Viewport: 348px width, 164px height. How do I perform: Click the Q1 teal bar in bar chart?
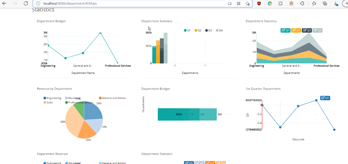[x=154, y=55]
